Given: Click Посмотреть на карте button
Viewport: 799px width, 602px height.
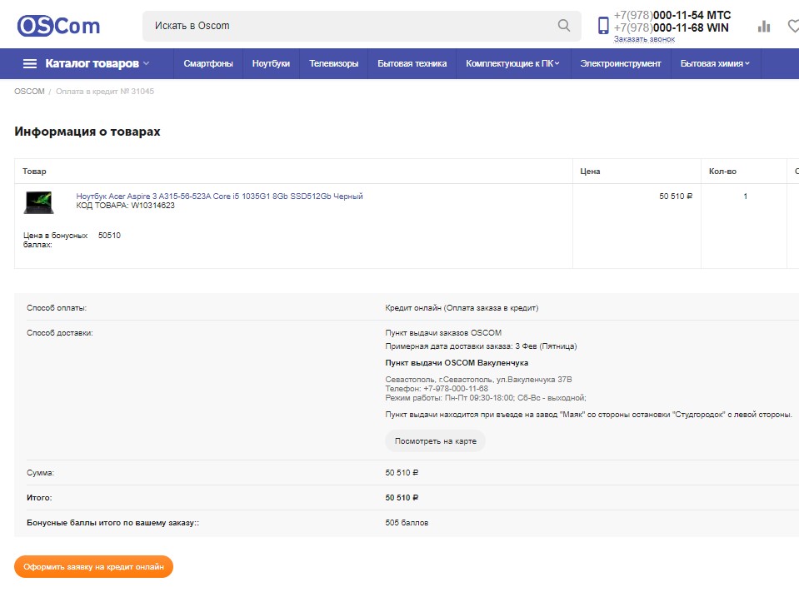Looking at the screenshot, I should tap(435, 440).
